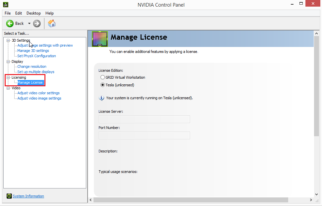Click inside the License Server input field

click(144, 119)
